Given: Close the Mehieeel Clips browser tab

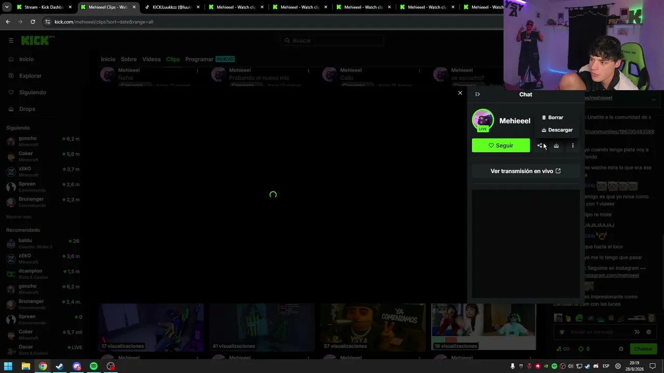Looking at the screenshot, I should pyautogui.click(x=134, y=7).
